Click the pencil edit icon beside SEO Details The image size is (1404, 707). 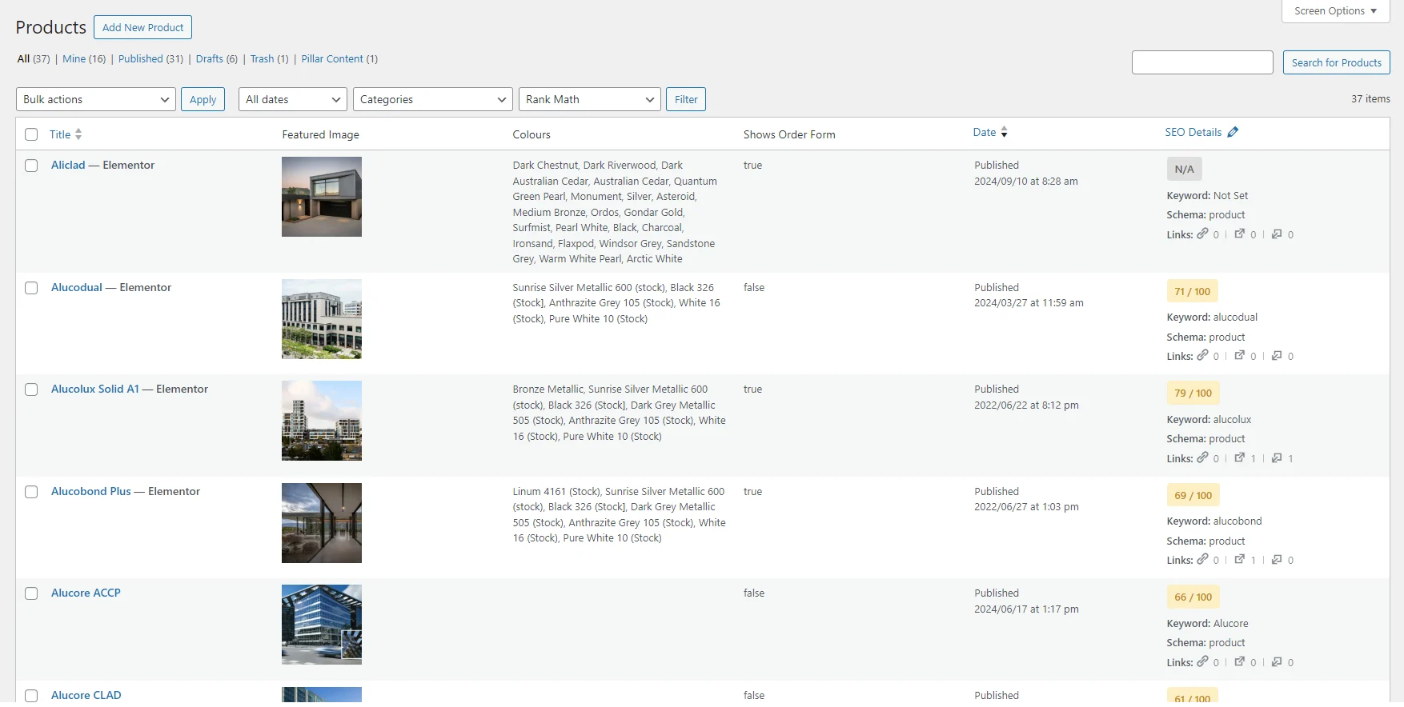pos(1233,132)
